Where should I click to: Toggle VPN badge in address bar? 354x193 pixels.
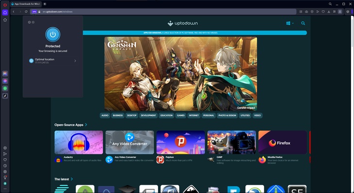tap(34, 12)
